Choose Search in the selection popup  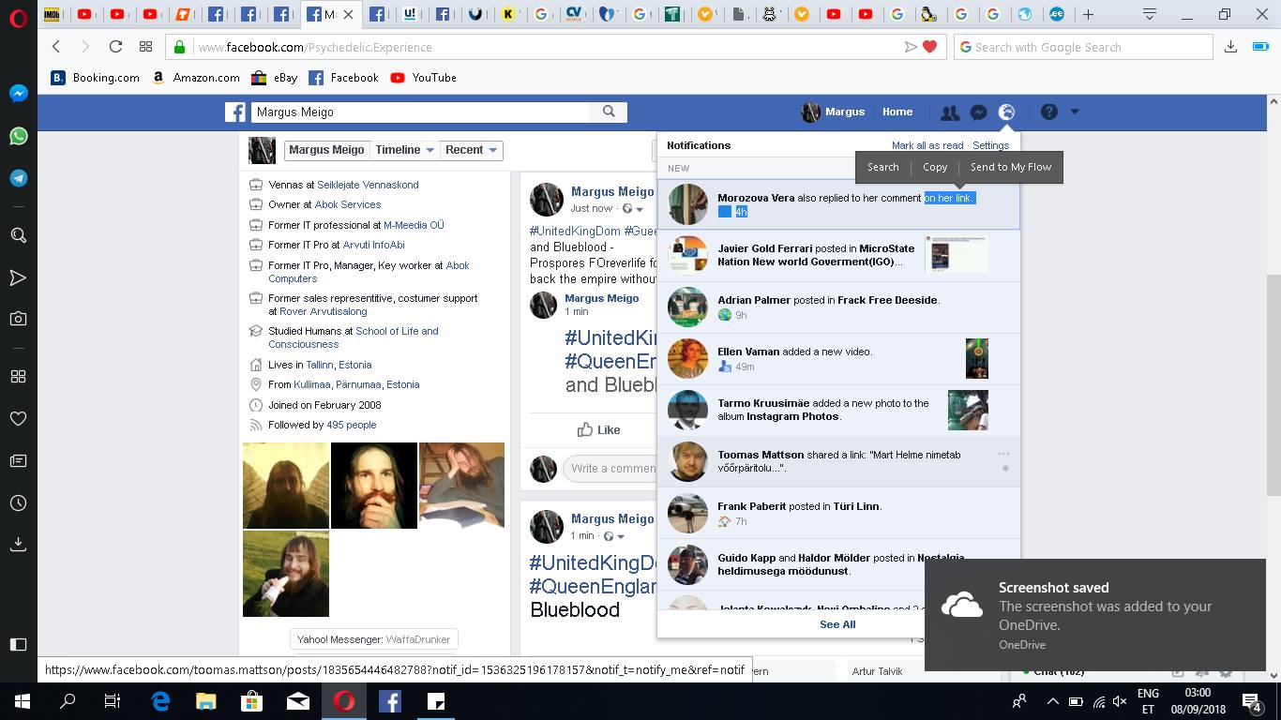tap(883, 167)
